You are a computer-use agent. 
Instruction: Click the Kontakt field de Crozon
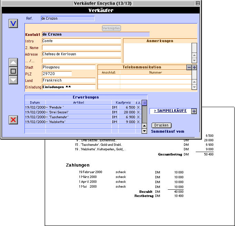(96, 35)
